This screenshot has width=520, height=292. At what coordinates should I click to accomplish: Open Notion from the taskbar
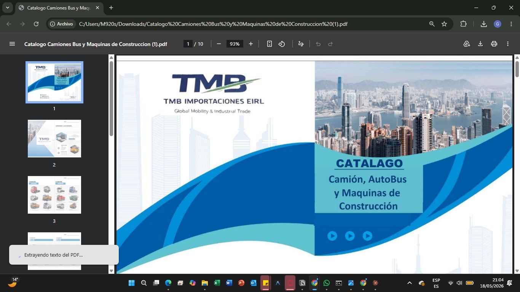pyautogui.click(x=302, y=283)
